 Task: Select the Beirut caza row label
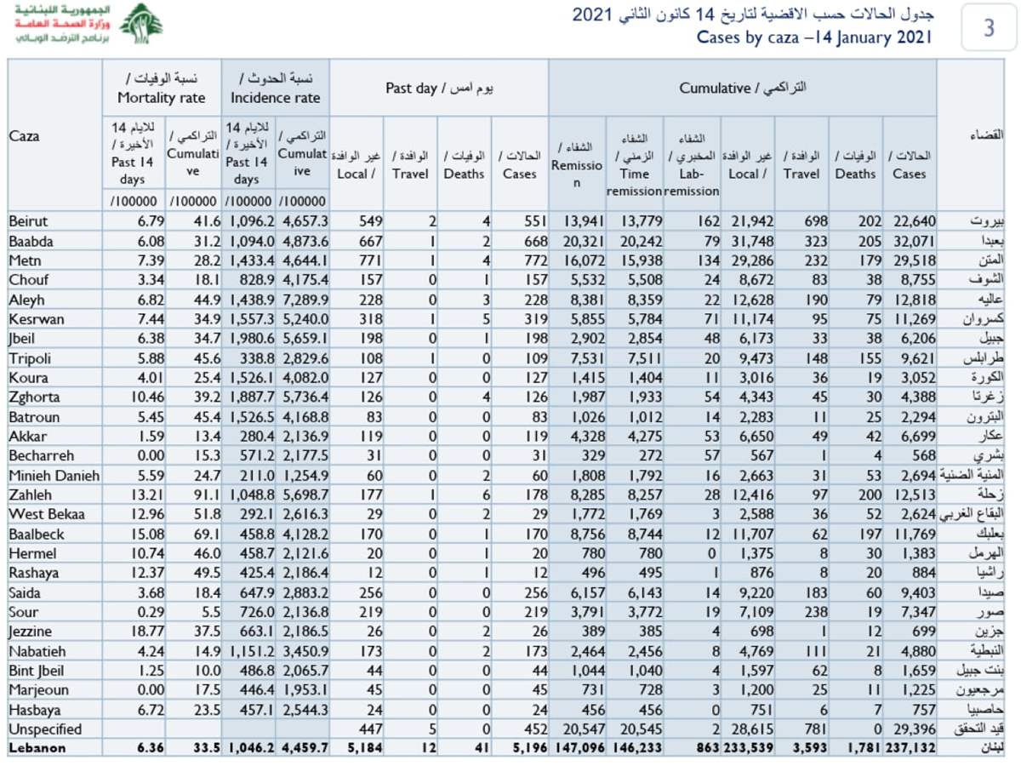27,221
